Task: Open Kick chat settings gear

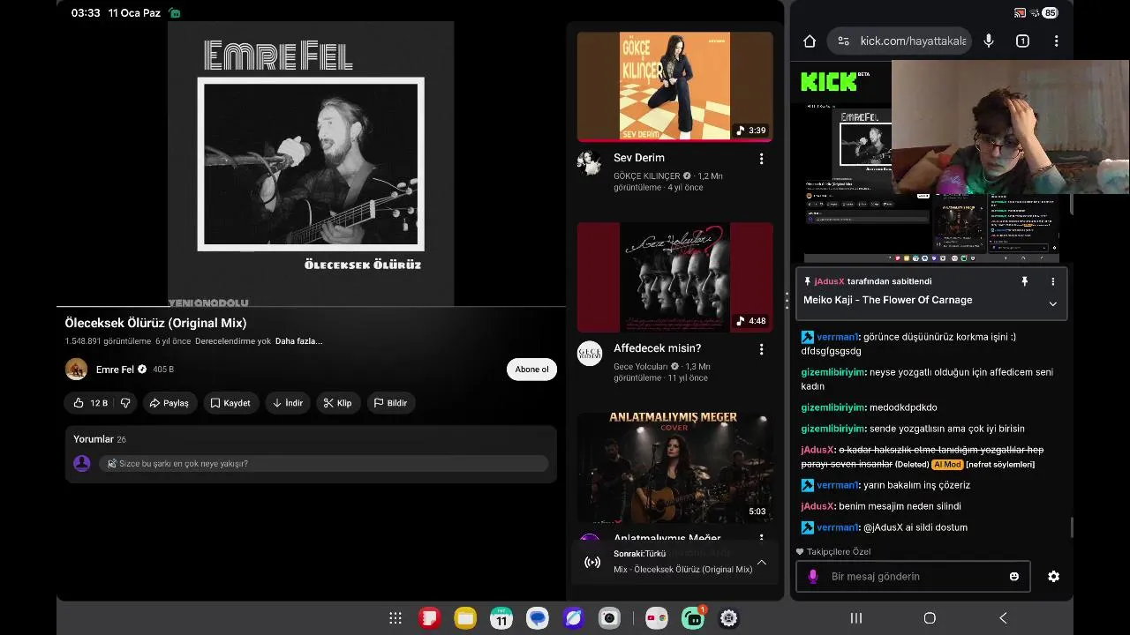Action: pos(1053,577)
